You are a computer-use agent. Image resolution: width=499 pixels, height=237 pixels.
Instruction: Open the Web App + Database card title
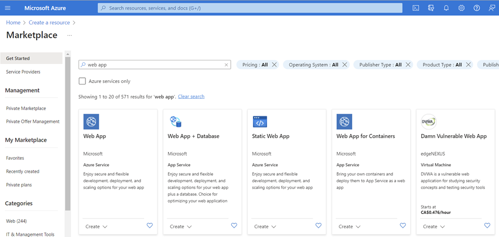pyautogui.click(x=193, y=136)
